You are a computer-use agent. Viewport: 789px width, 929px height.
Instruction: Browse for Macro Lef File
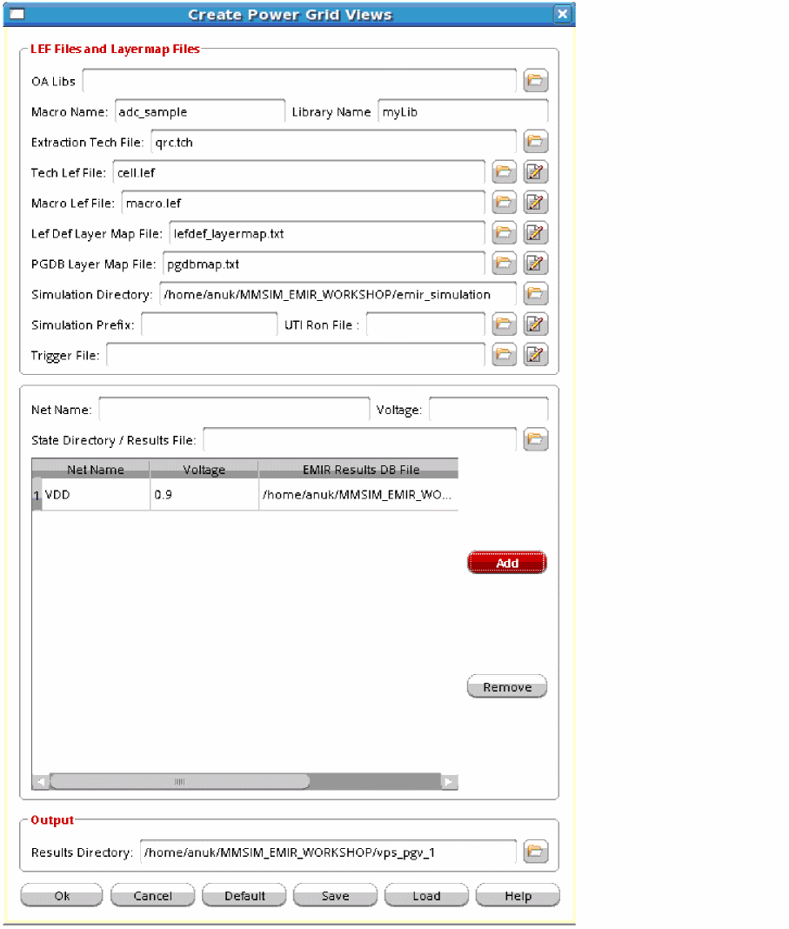(x=504, y=203)
